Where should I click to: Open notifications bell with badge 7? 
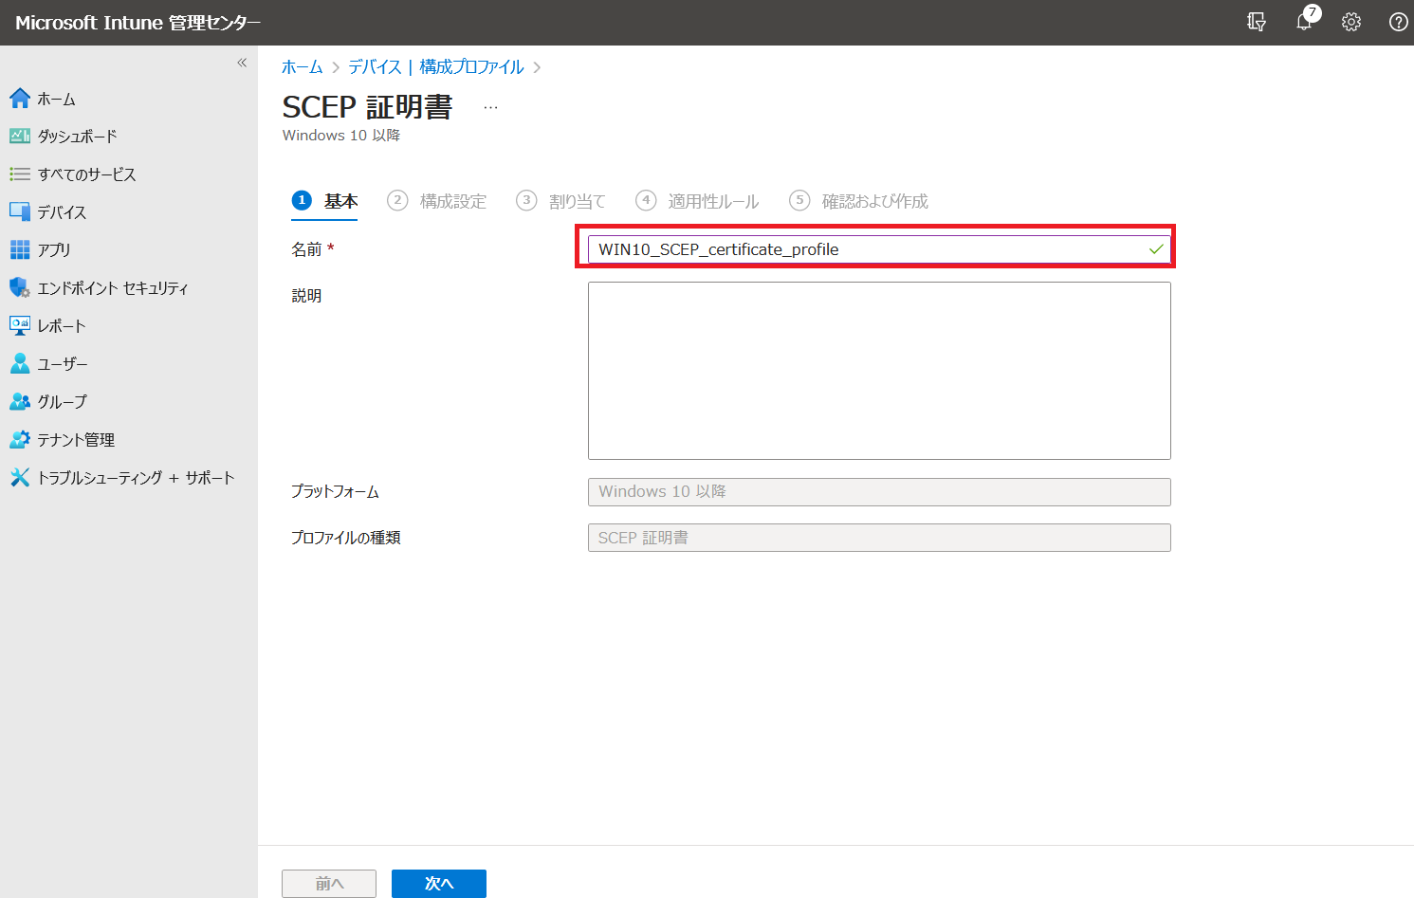[1306, 20]
